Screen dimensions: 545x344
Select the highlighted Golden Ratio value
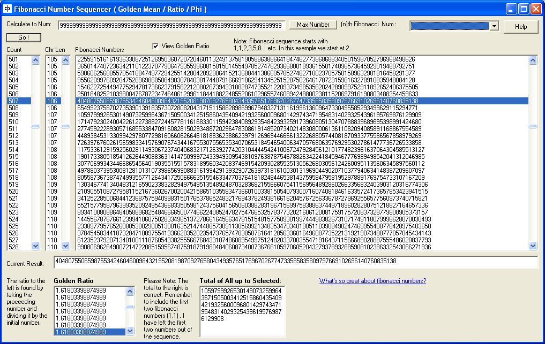(89, 332)
